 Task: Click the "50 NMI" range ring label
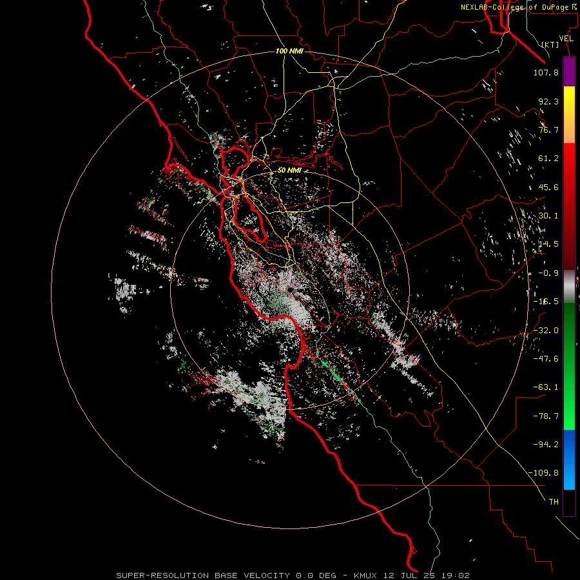pos(289,170)
